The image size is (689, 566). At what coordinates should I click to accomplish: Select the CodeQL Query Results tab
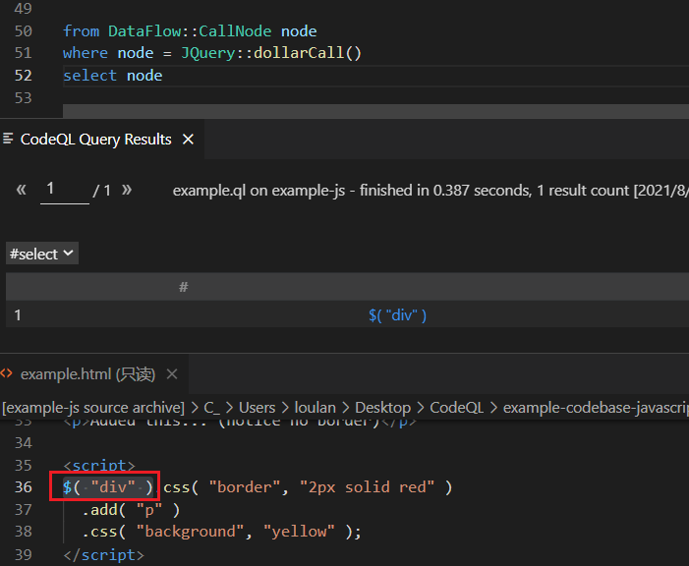102,140
